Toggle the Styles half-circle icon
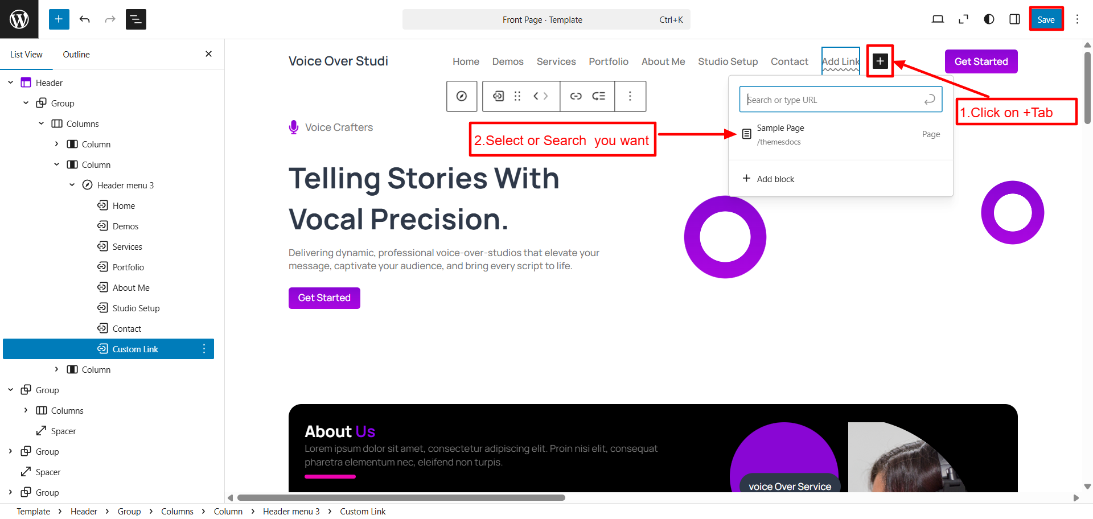Image resolution: width=1093 pixels, height=519 pixels. click(989, 19)
